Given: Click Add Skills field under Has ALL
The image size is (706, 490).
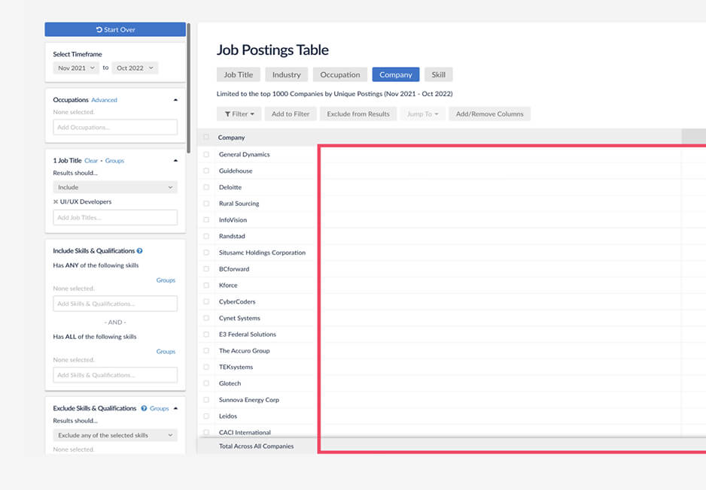Looking at the screenshot, I should (x=115, y=375).
